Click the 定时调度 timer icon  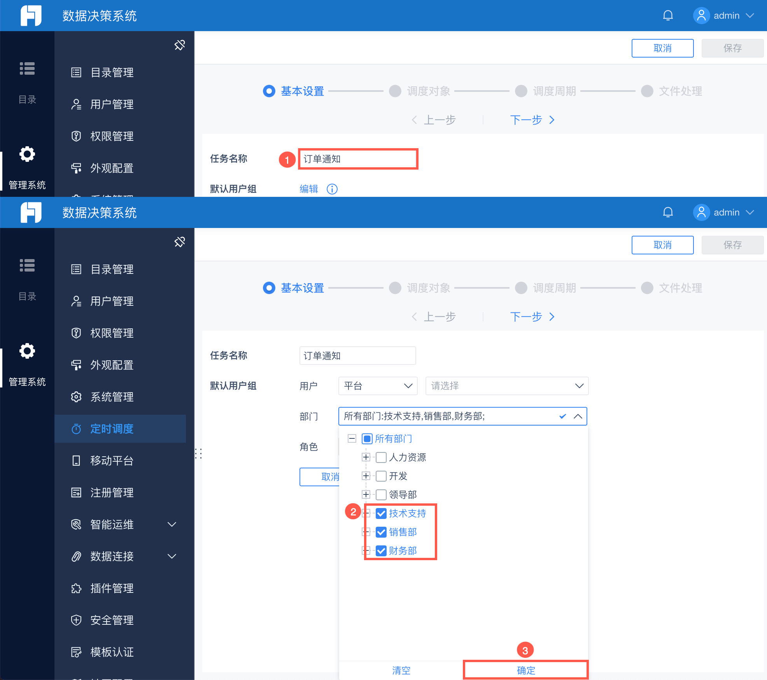point(76,429)
